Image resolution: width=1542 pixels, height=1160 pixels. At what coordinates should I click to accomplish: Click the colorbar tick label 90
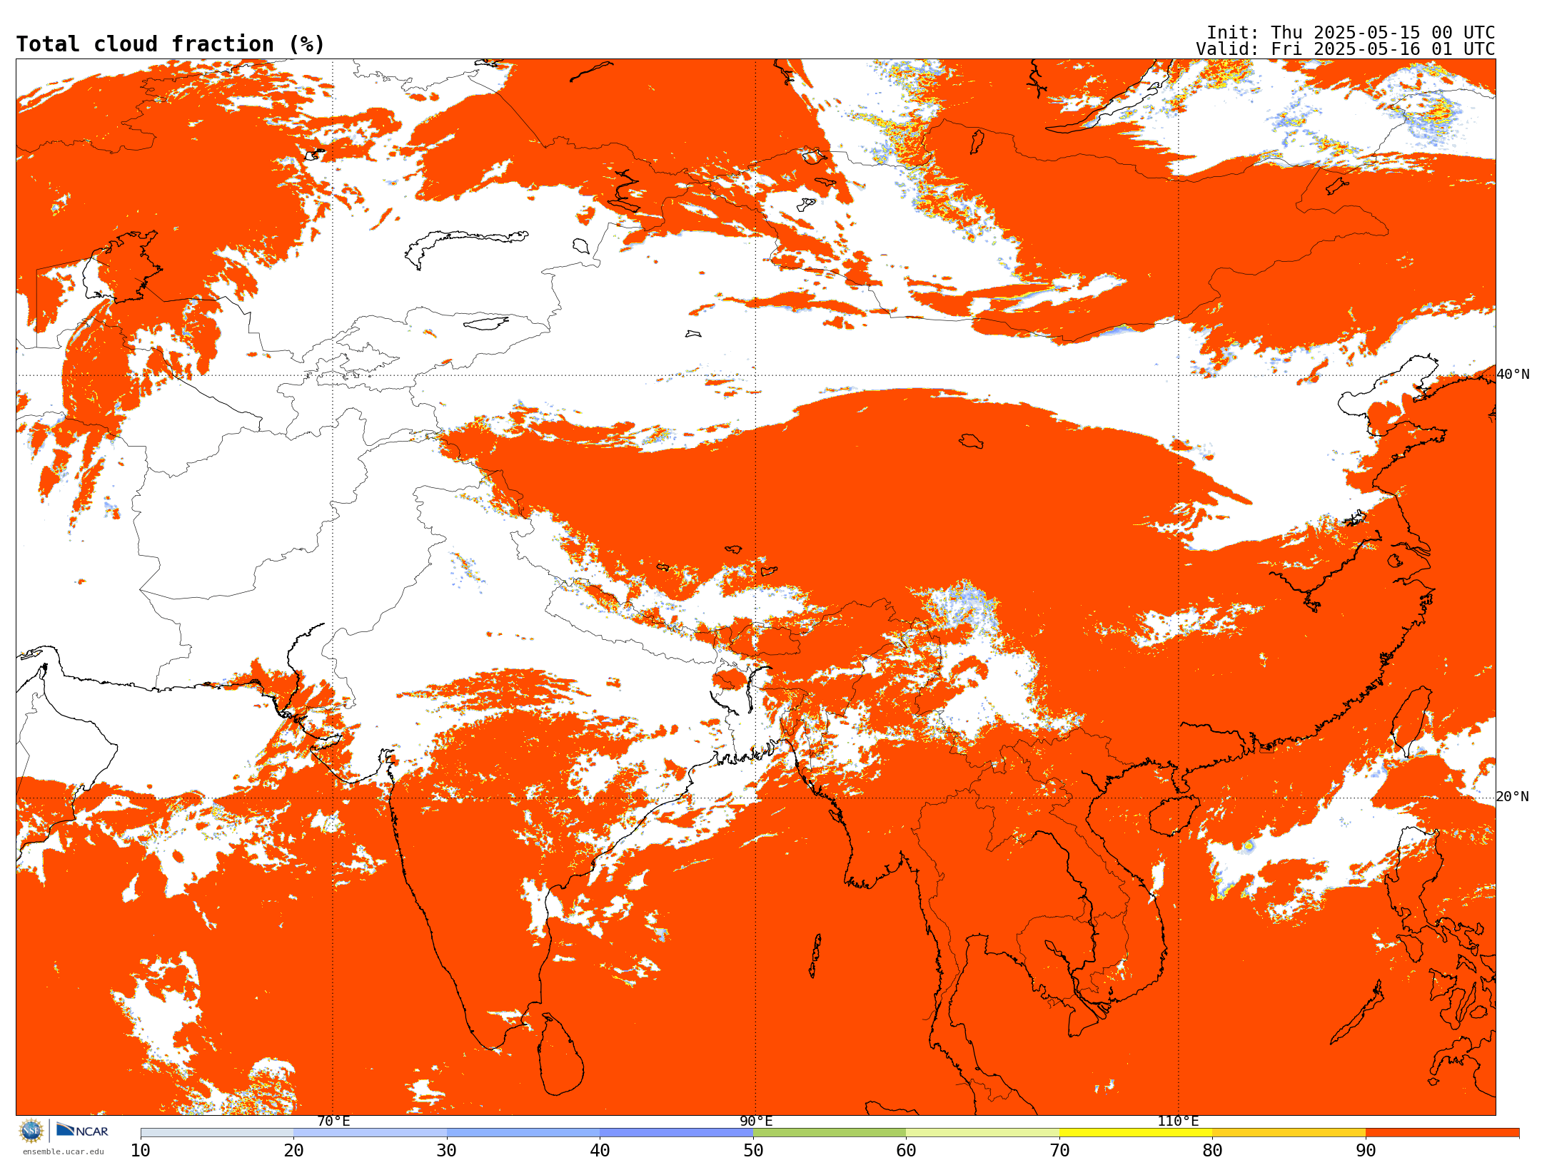point(1366,1150)
